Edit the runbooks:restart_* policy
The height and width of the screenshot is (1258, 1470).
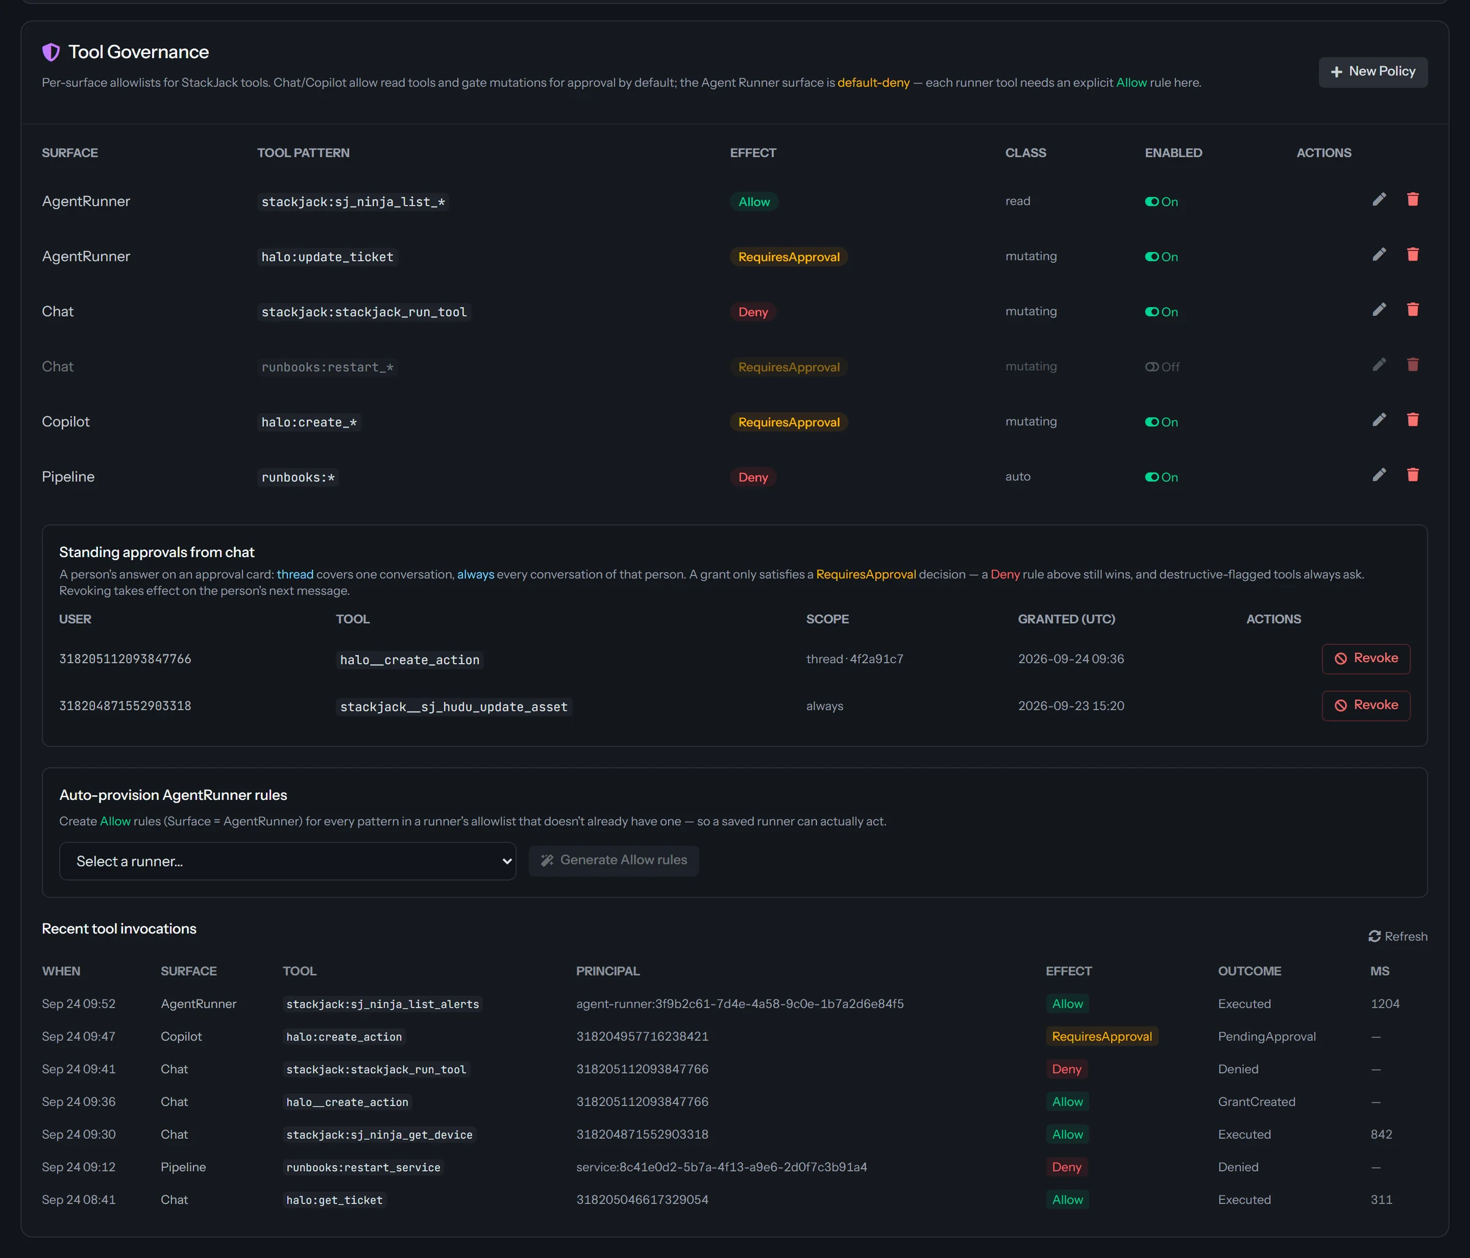(x=1379, y=365)
